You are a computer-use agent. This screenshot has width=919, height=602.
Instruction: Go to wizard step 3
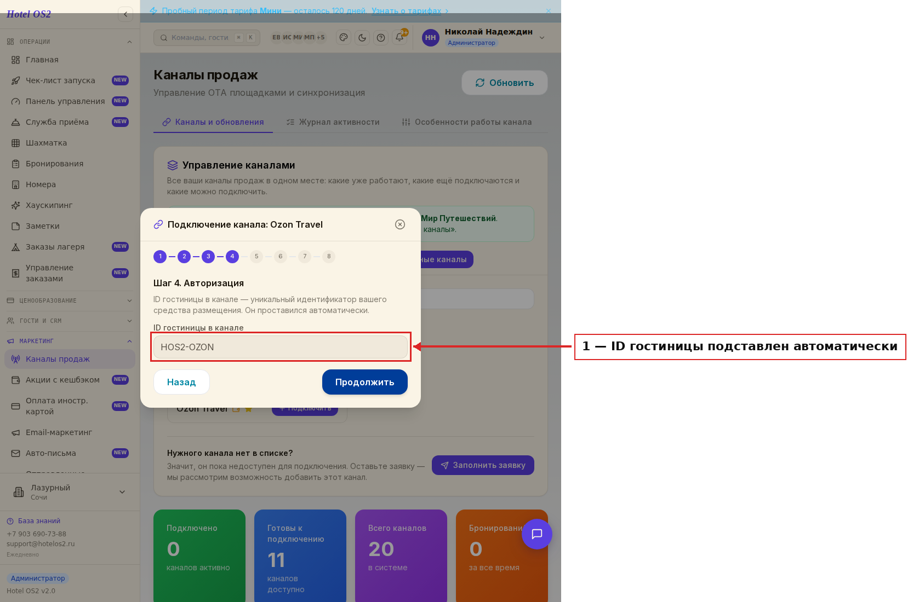[208, 256]
